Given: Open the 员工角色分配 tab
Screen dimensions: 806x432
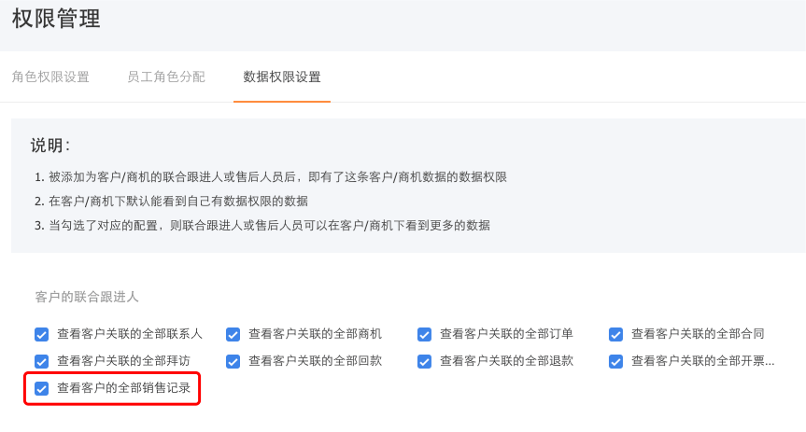Looking at the screenshot, I should (166, 77).
